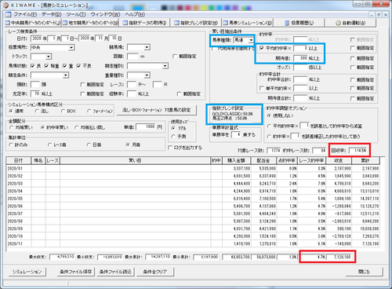Expand the 投票場所 dropdown
The height and width of the screenshot is (289, 392).
71,48
